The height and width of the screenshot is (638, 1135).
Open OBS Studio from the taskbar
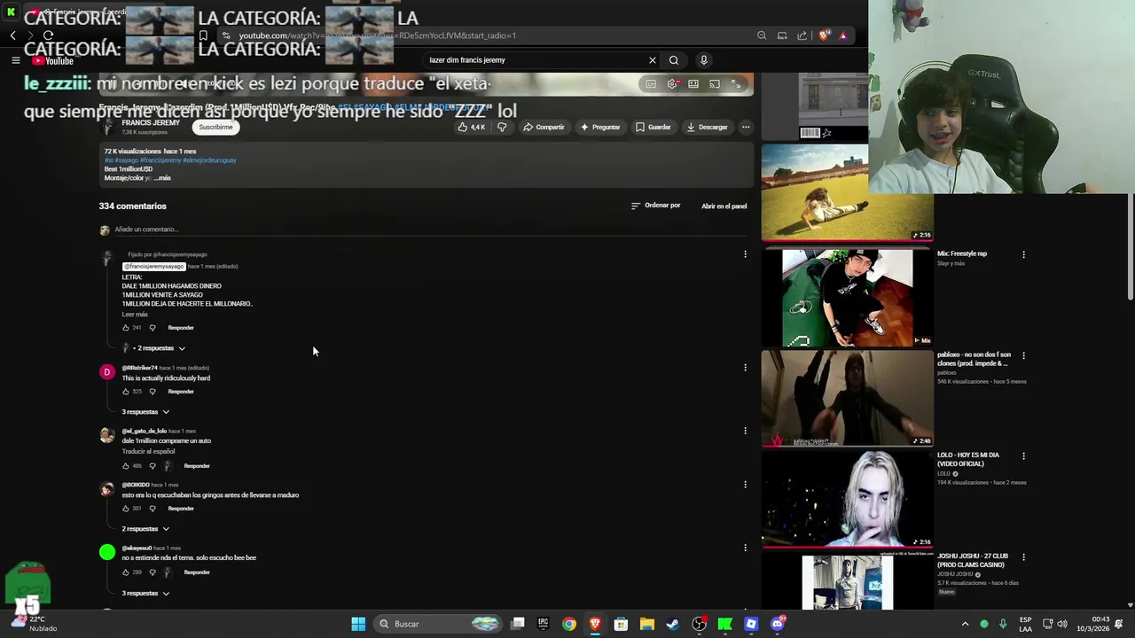tap(699, 624)
